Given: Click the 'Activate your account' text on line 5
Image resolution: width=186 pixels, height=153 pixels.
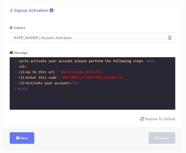Looking at the screenshot, I should (47, 83).
